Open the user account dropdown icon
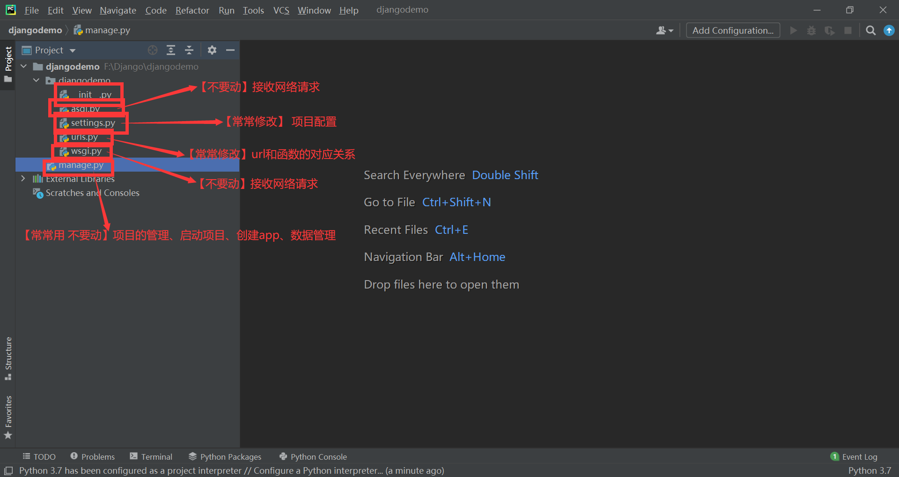The image size is (899, 477). pos(664,30)
